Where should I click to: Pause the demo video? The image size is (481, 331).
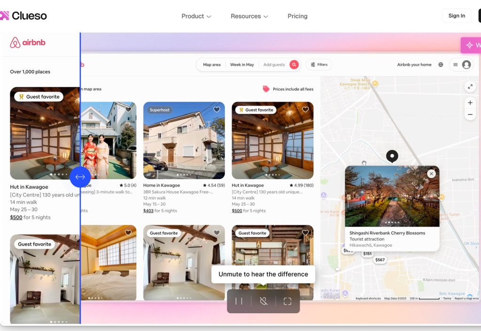tap(239, 301)
